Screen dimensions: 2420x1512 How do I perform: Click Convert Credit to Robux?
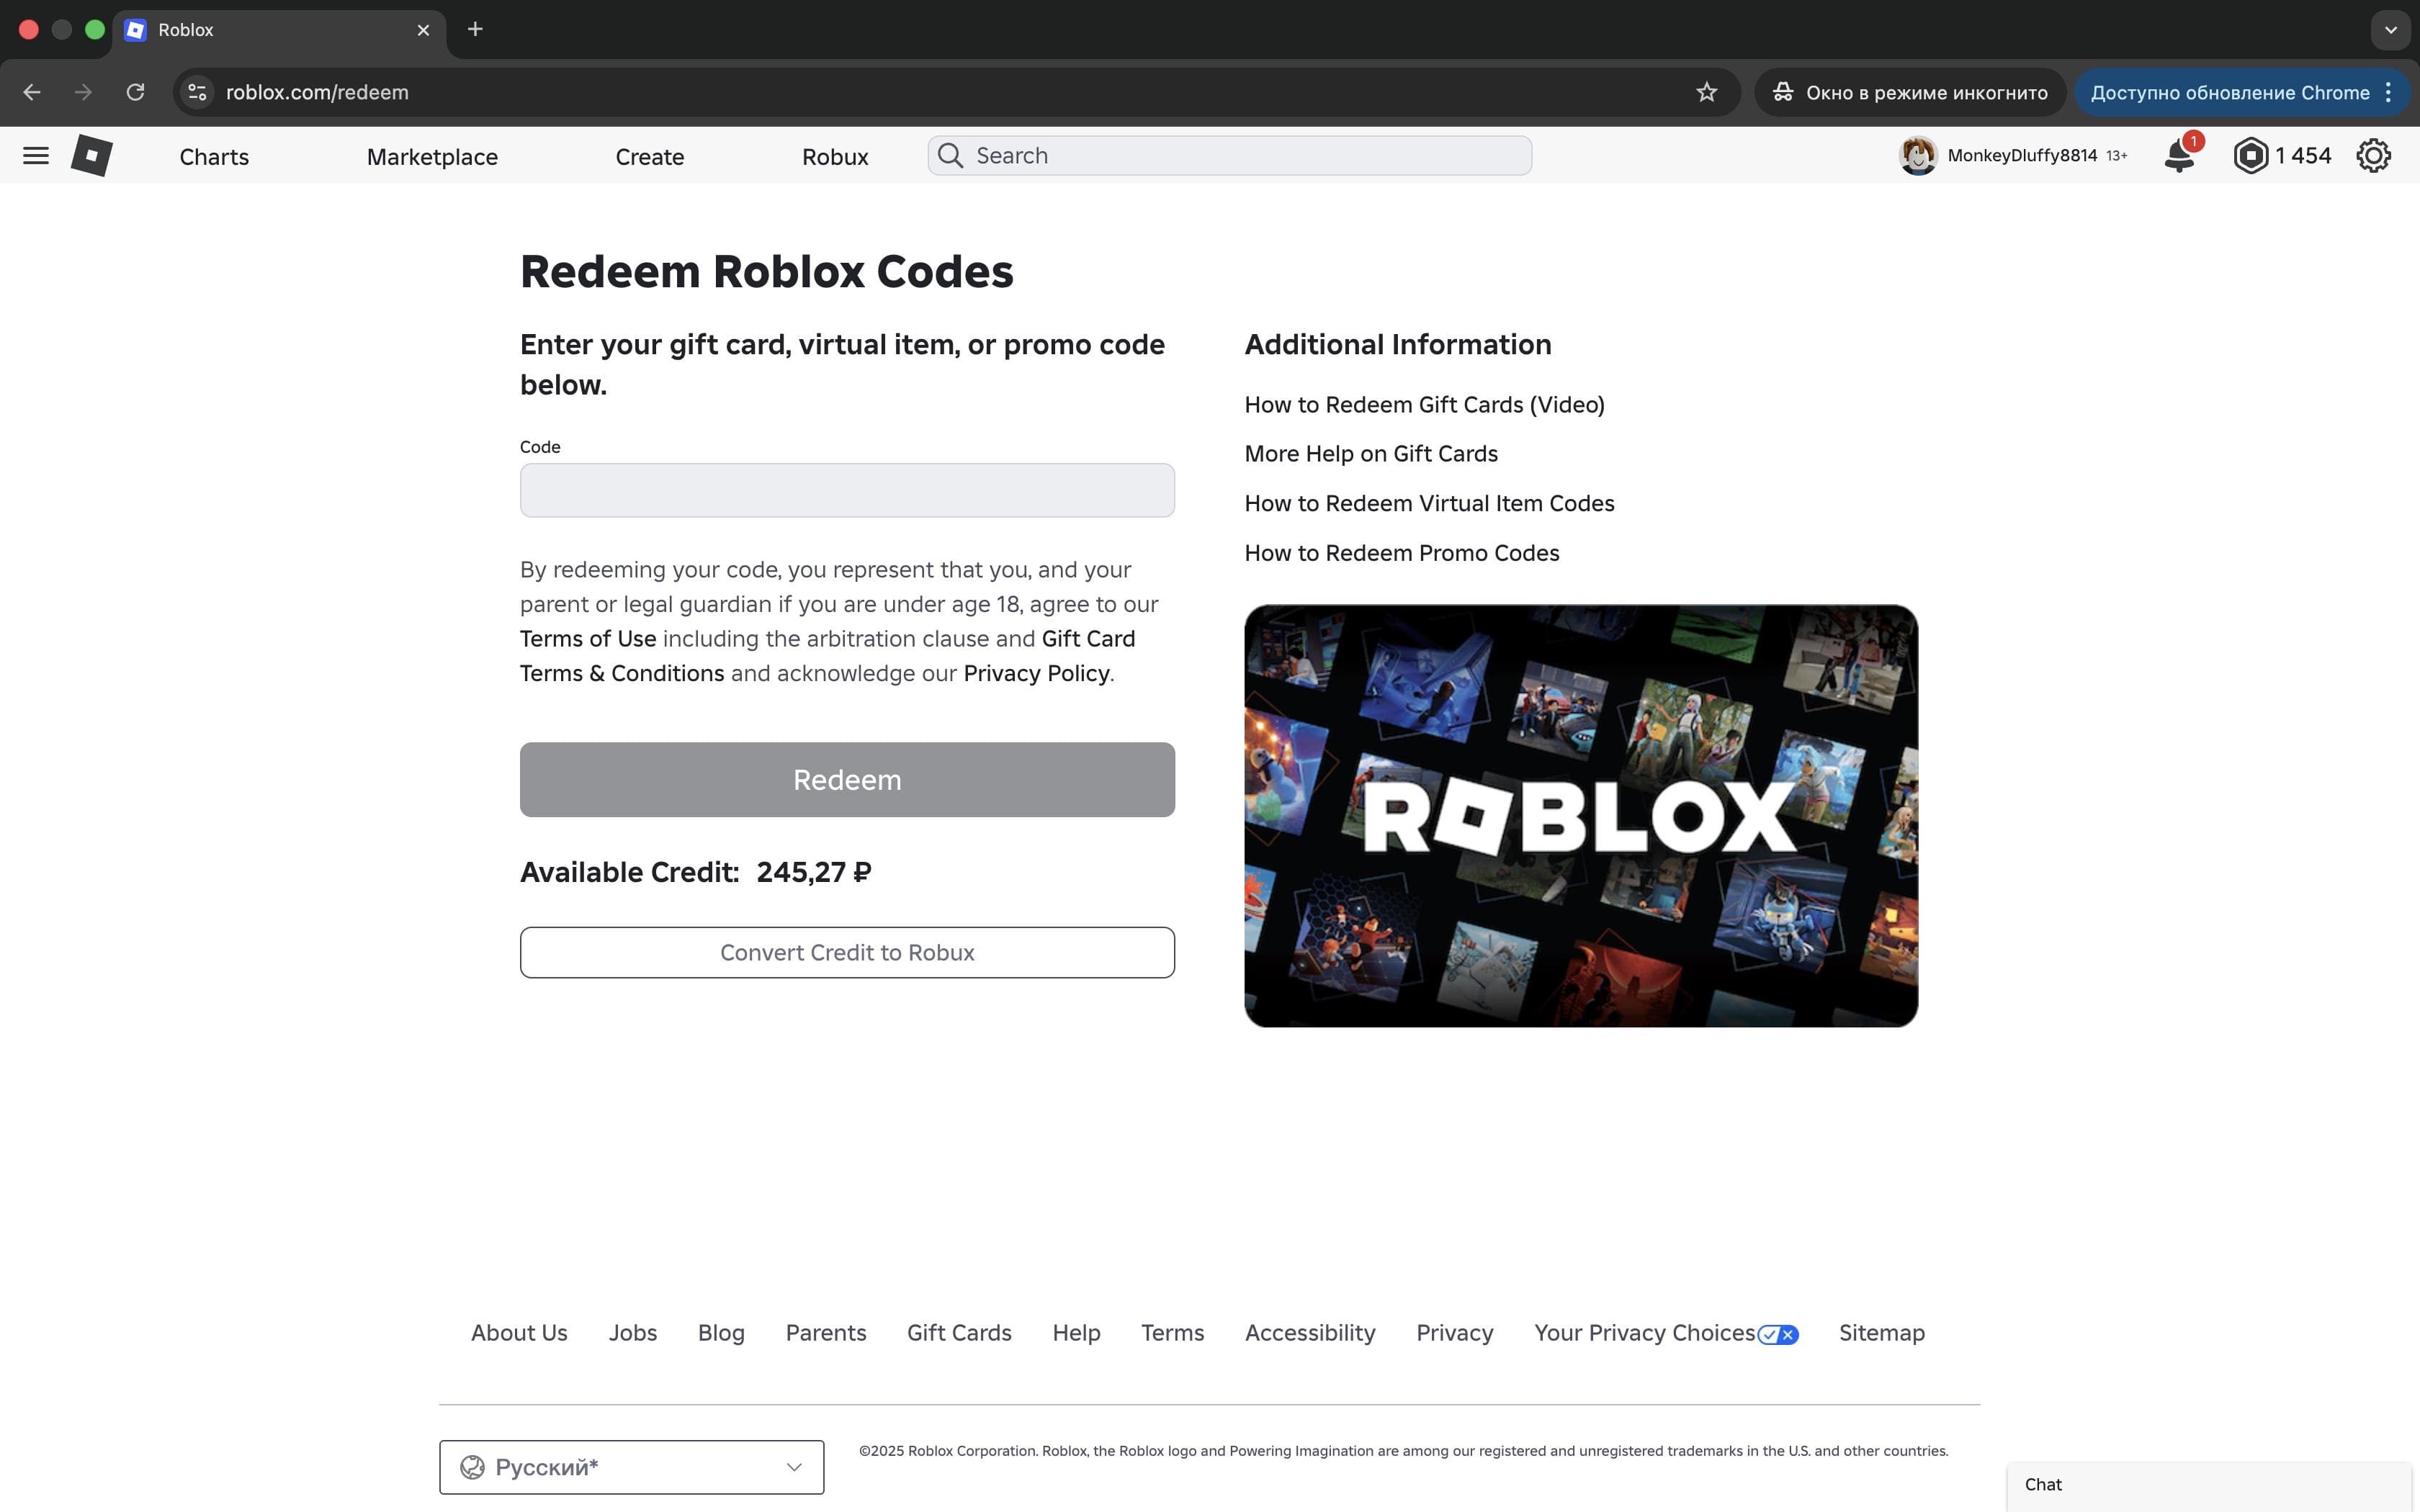click(x=847, y=952)
